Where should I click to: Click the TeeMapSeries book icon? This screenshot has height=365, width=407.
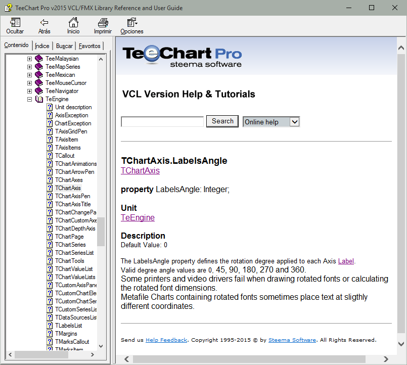click(x=39, y=66)
